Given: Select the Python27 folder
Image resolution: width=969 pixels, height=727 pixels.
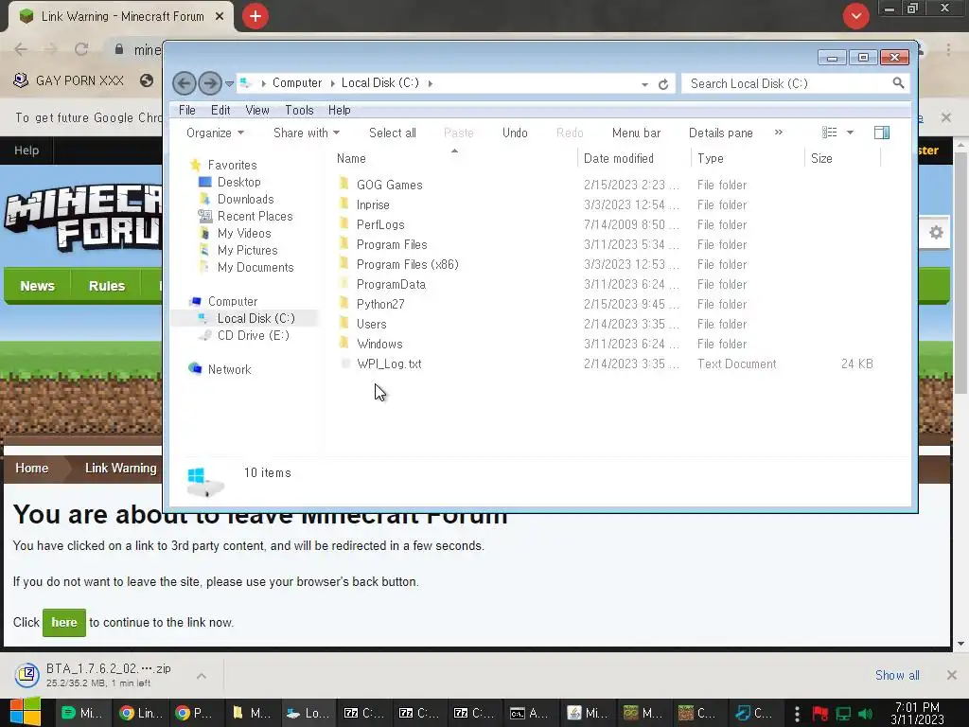Looking at the screenshot, I should (380, 304).
